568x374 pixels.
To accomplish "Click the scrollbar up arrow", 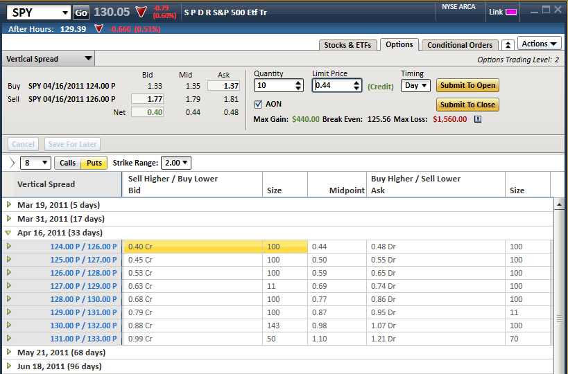I will 559,204.
